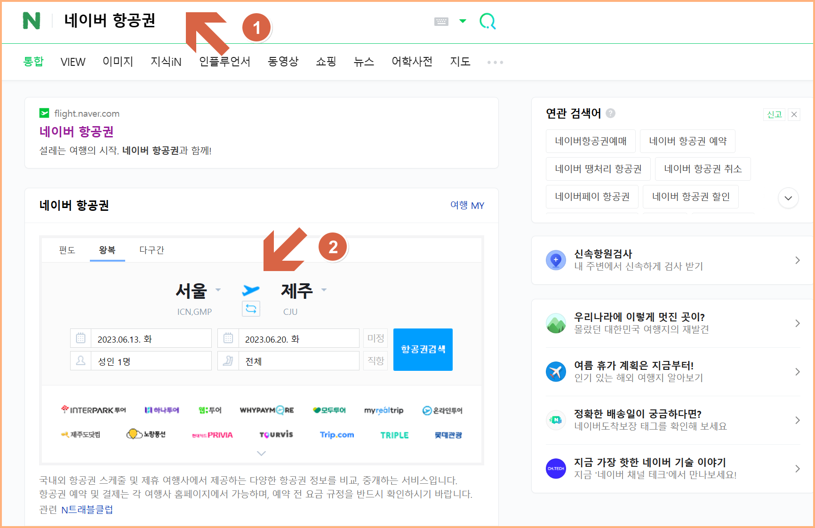
Task: Switch to the VIEW tab
Action: click(73, 62)
